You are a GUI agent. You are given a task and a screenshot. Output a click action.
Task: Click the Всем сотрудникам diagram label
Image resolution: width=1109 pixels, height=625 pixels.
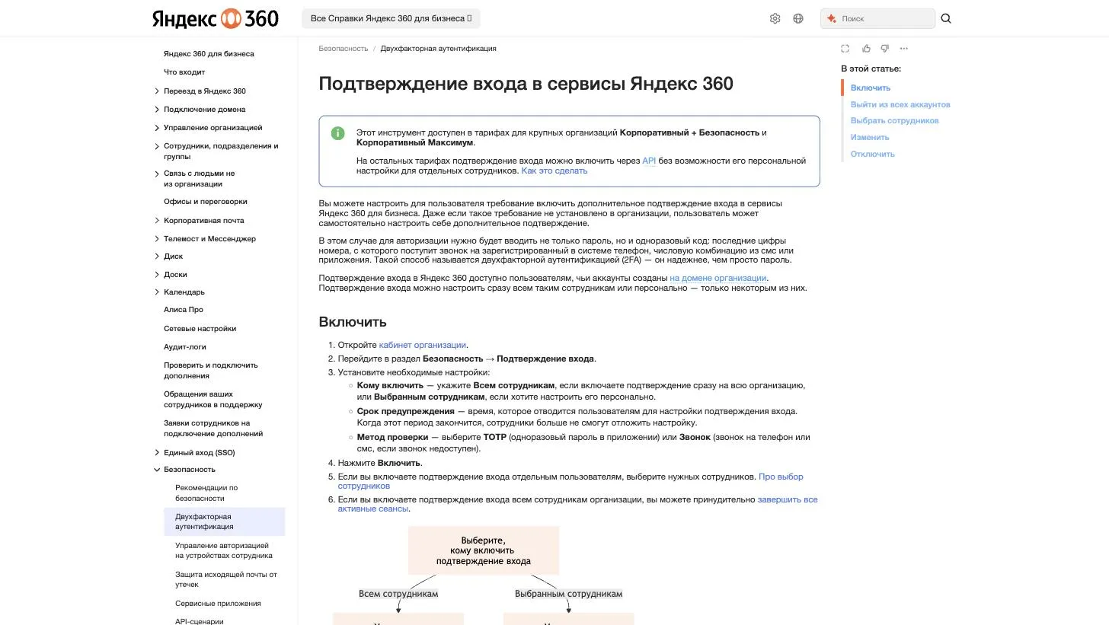pos(398,594)
